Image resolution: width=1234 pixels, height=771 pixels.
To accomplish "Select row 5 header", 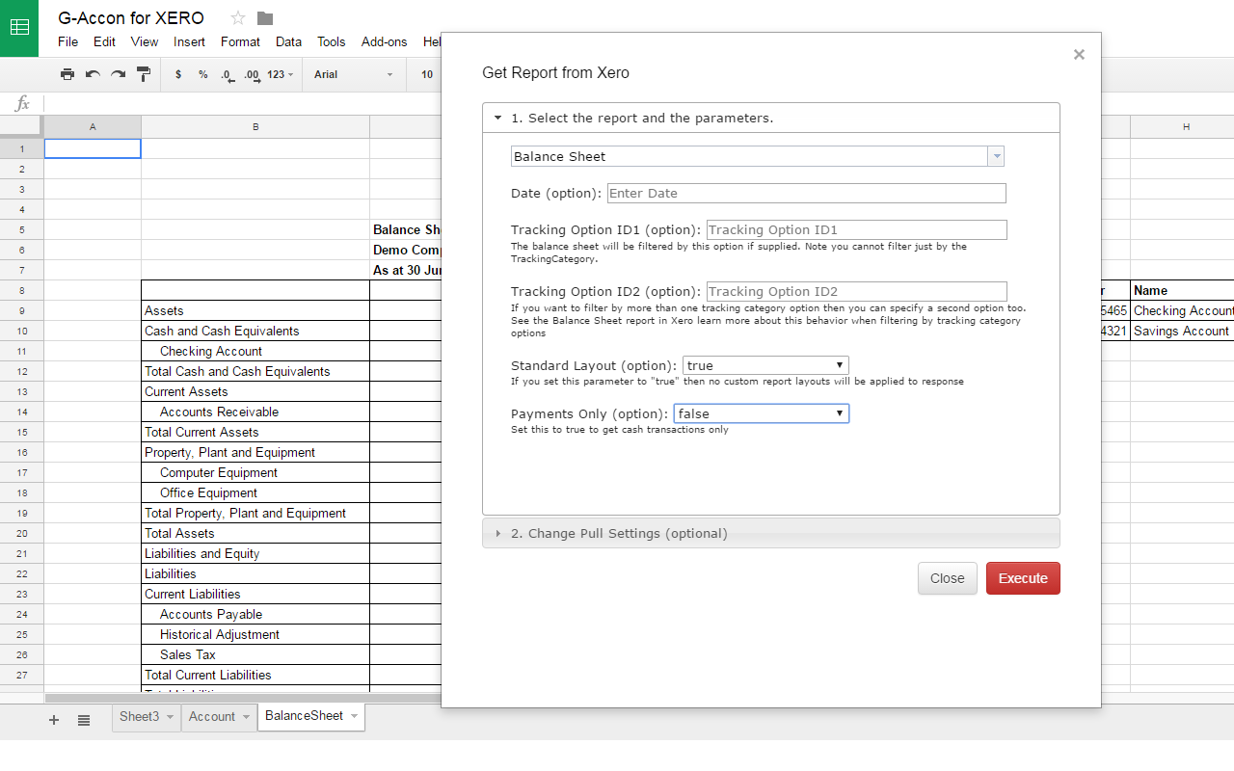I will [x=21, y=229].
